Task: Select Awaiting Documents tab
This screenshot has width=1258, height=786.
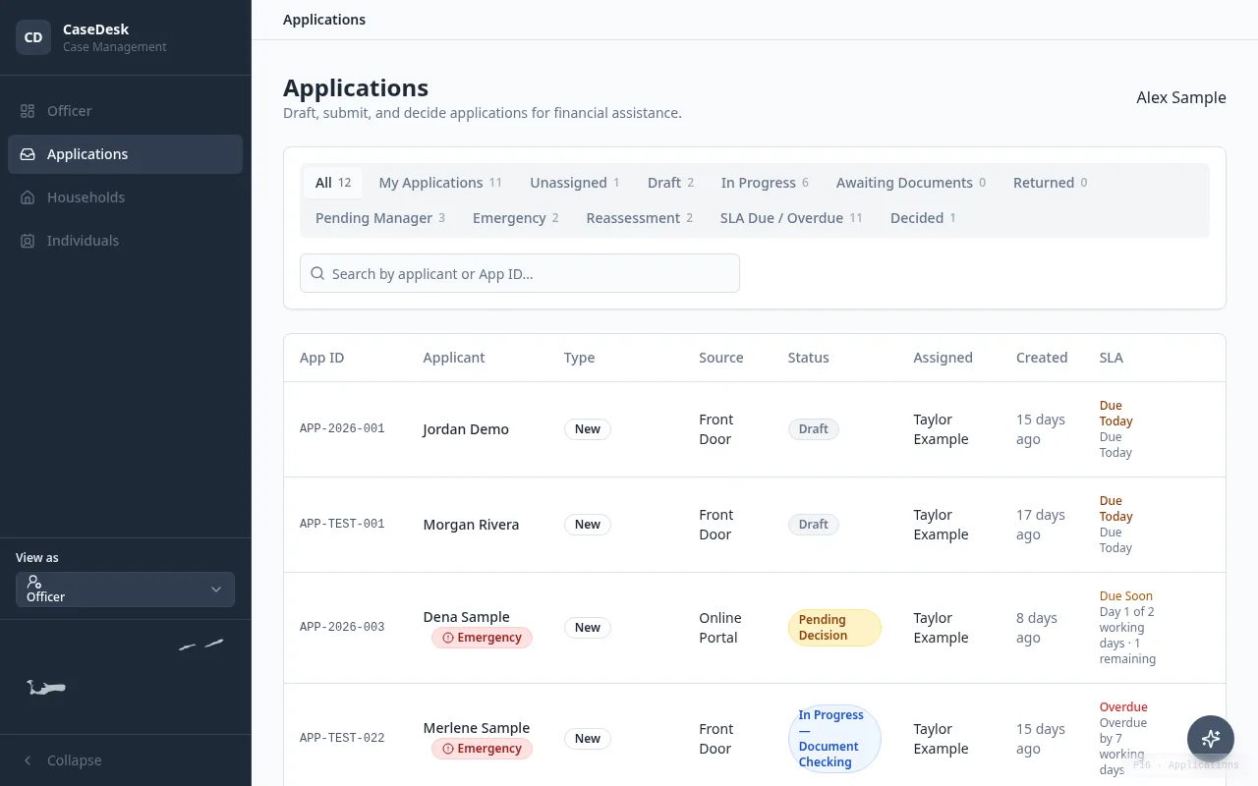Action: 911,183
